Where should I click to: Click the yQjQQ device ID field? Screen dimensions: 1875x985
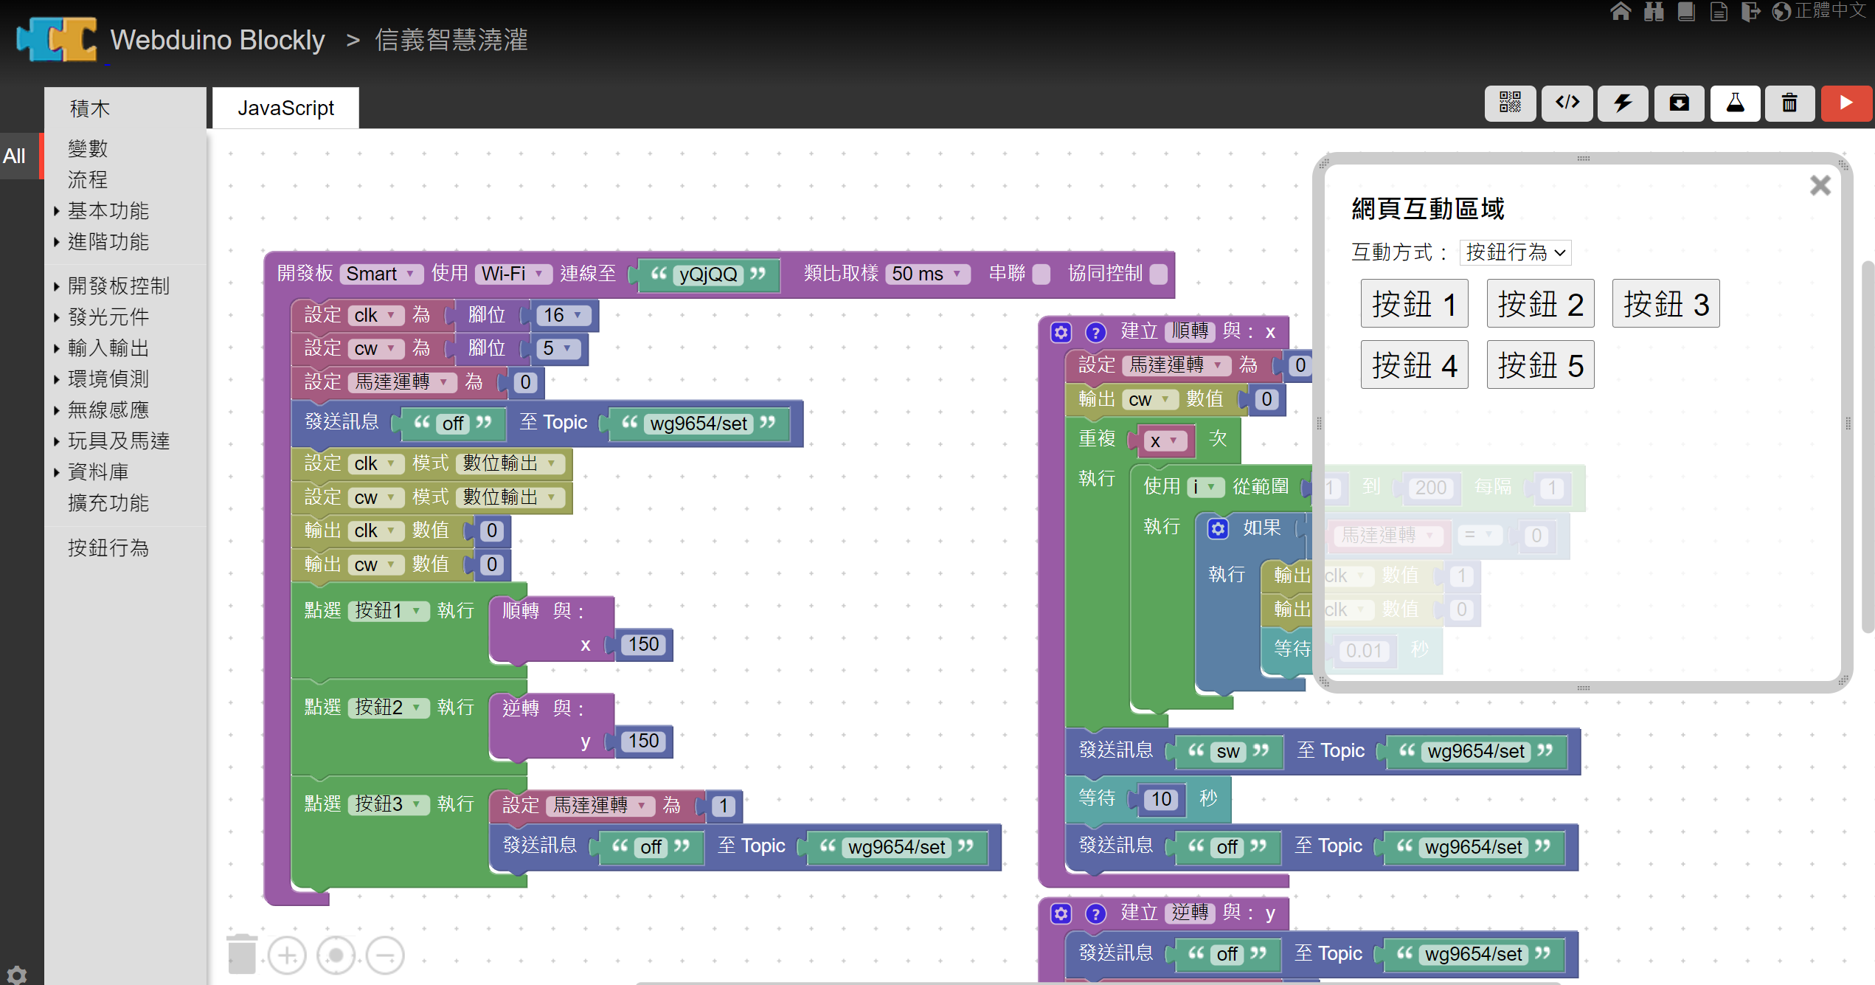click(708, 274)
